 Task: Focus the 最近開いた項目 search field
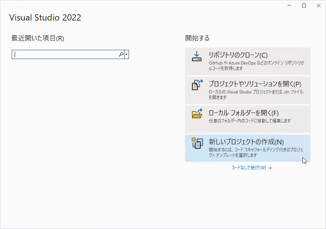tap(68, 55)
